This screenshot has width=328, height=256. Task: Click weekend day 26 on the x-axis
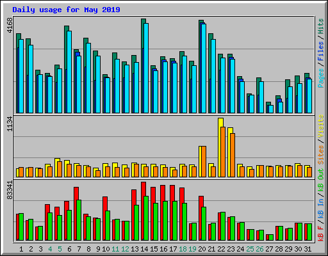point(259,249)
